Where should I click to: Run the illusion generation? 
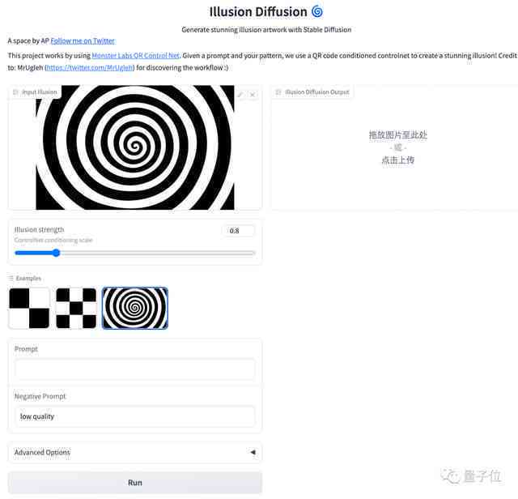click(x=135, y=483)
